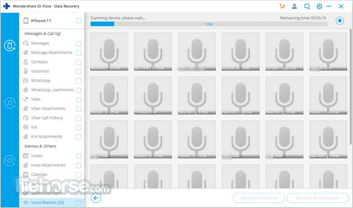Image resolution: width=353 pixels, height=208 pixels.
Task: Enable the Viber checkbox
Action: coord(79,100)
